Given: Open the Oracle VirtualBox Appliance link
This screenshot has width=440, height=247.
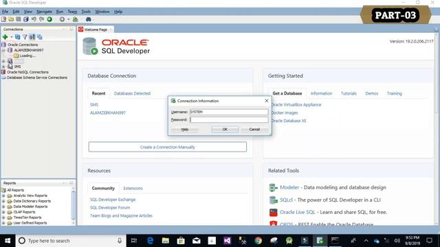Looking at the screenshot, I should pos(296,105).
